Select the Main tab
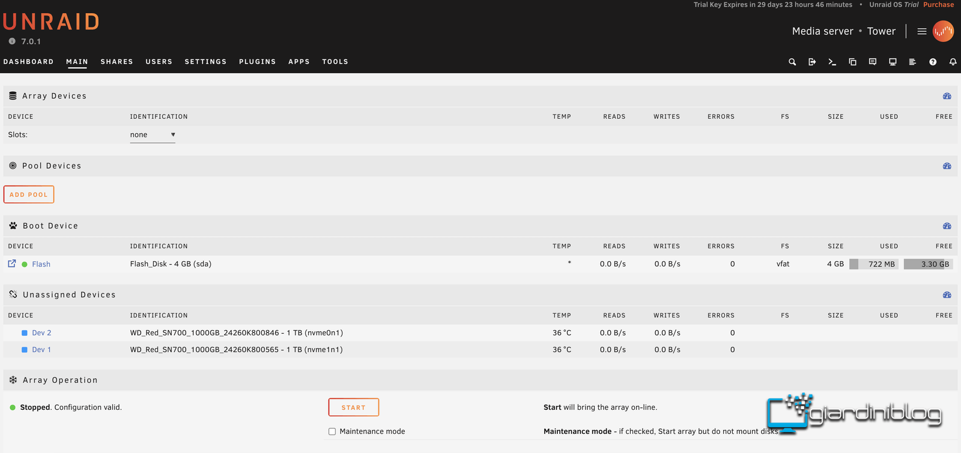This screenshot has width=961, height=453. (x=77, y=62)
